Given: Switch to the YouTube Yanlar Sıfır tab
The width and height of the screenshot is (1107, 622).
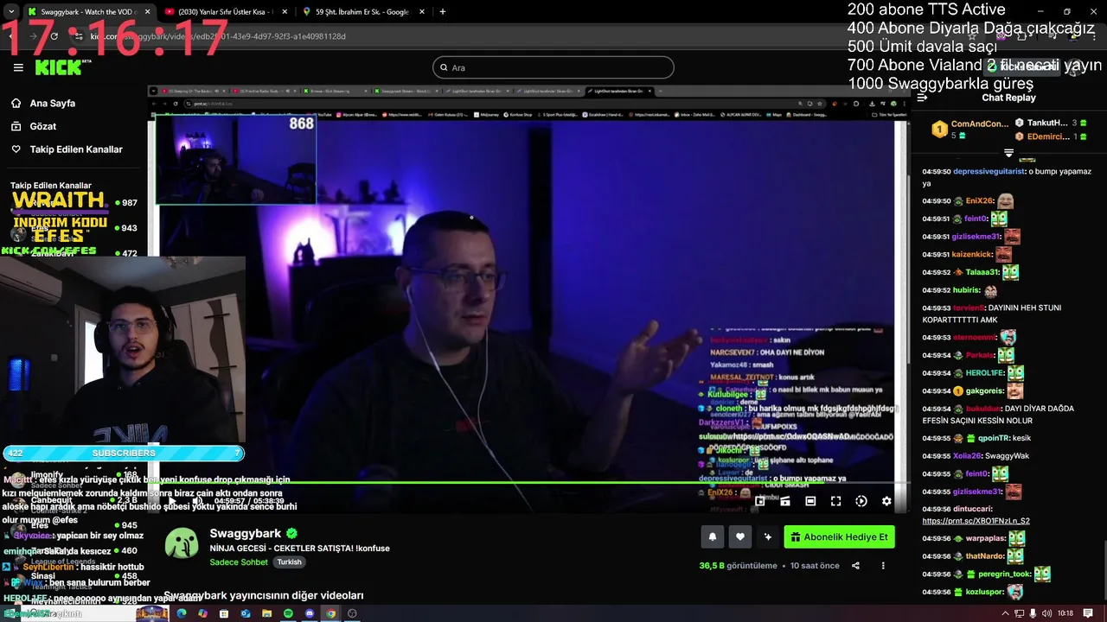Looking at the screenshot, I should (225, 12).
